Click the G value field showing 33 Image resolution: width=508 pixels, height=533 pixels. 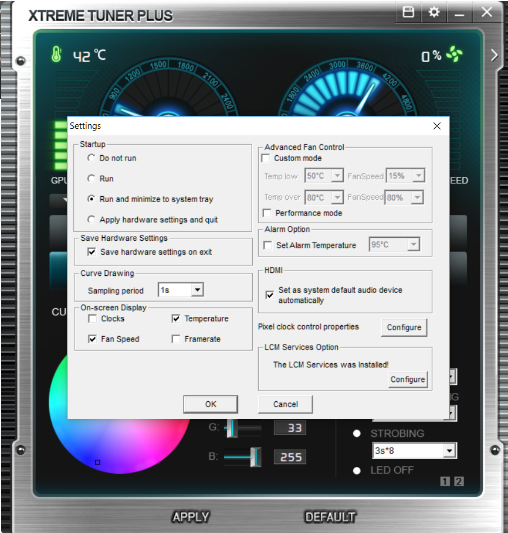(290, 428)
